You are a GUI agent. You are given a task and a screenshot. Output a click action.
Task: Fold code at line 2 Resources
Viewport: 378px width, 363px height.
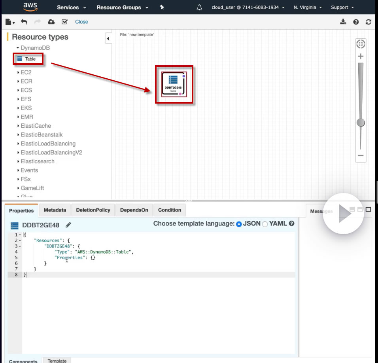click(20, 240)
